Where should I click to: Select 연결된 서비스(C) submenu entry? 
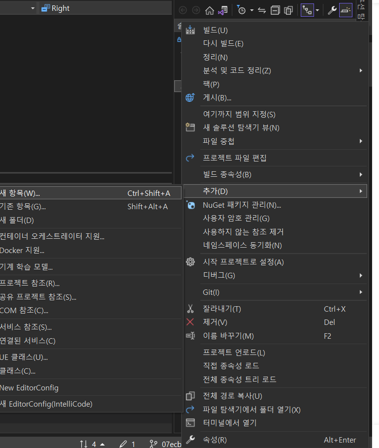coord(91,341)
